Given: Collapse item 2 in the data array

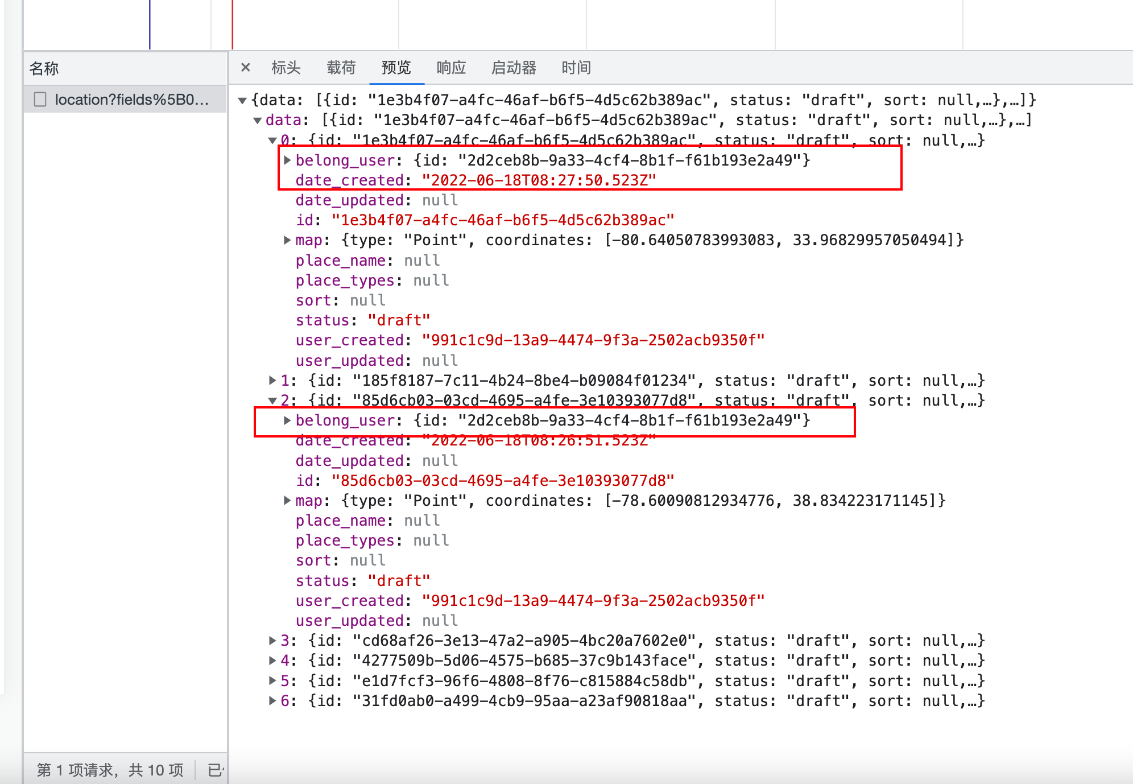Looking at the screenshot, I should pos(272,400).
